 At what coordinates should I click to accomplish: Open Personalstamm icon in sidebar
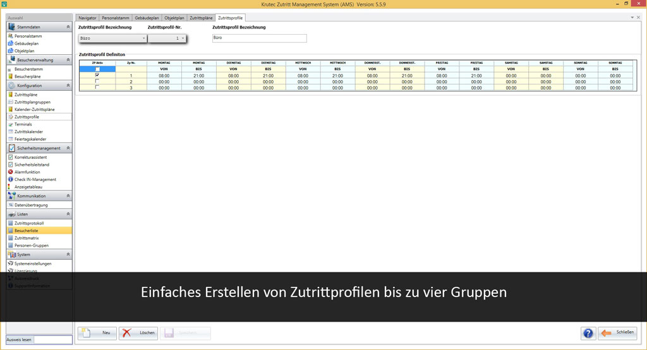pos(11,36)
